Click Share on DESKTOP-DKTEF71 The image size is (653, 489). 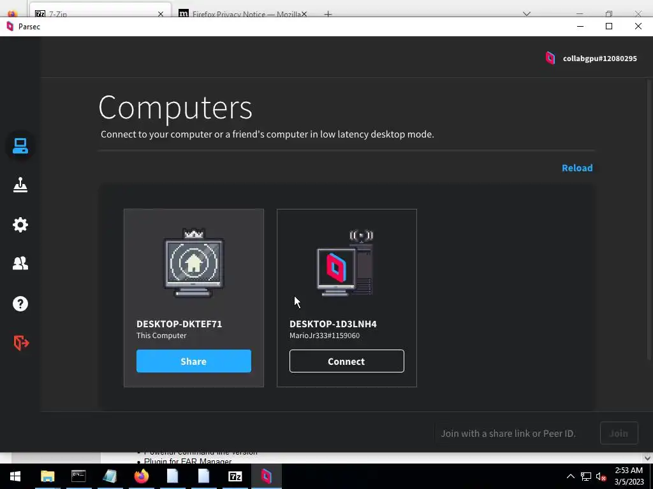194,362
